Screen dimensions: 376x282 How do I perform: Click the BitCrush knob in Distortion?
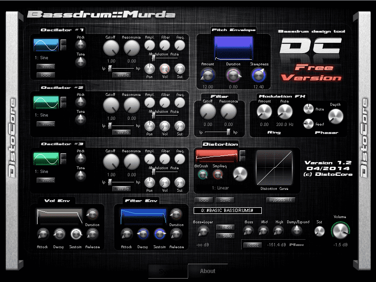(x=203, y=174)
